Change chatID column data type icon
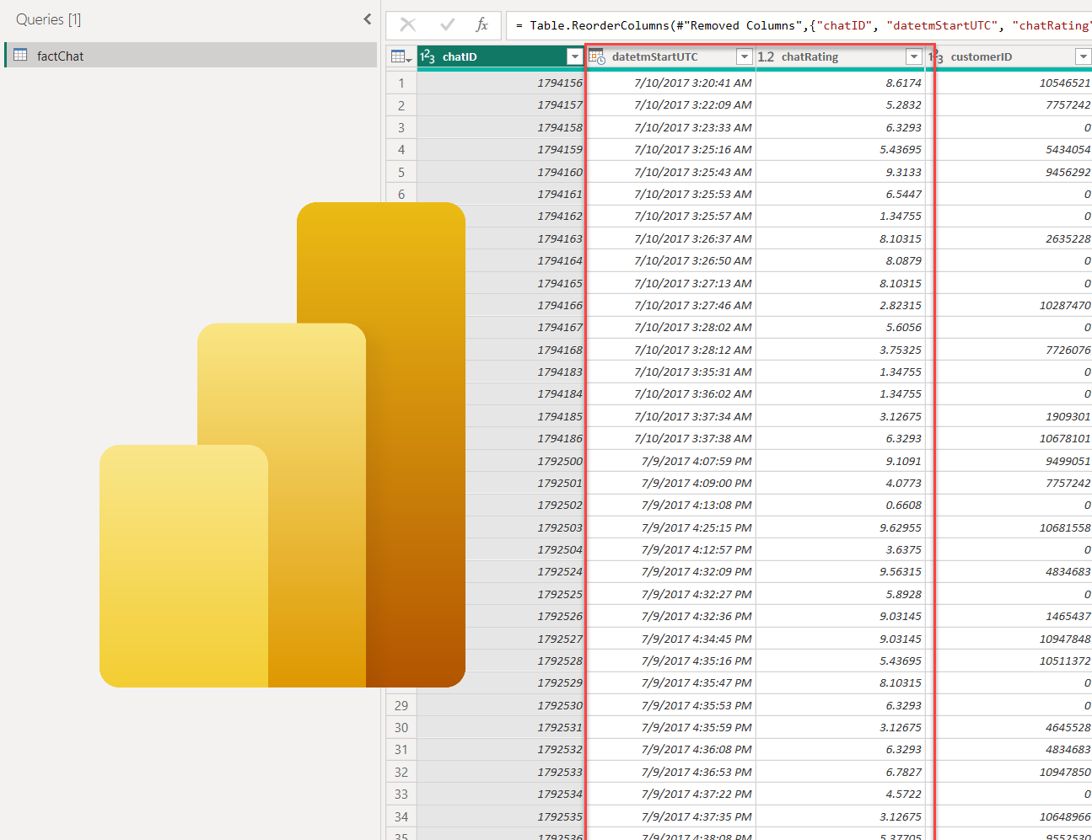The height and width of the screenshot is (840, 1092). [x=428, y=56]
